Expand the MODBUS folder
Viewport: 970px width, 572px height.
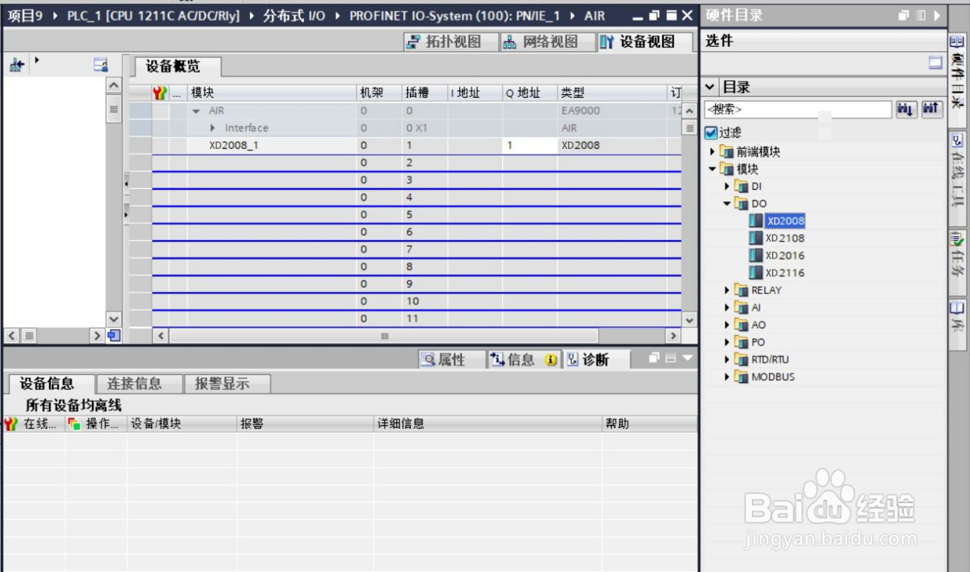pos(727,376)
